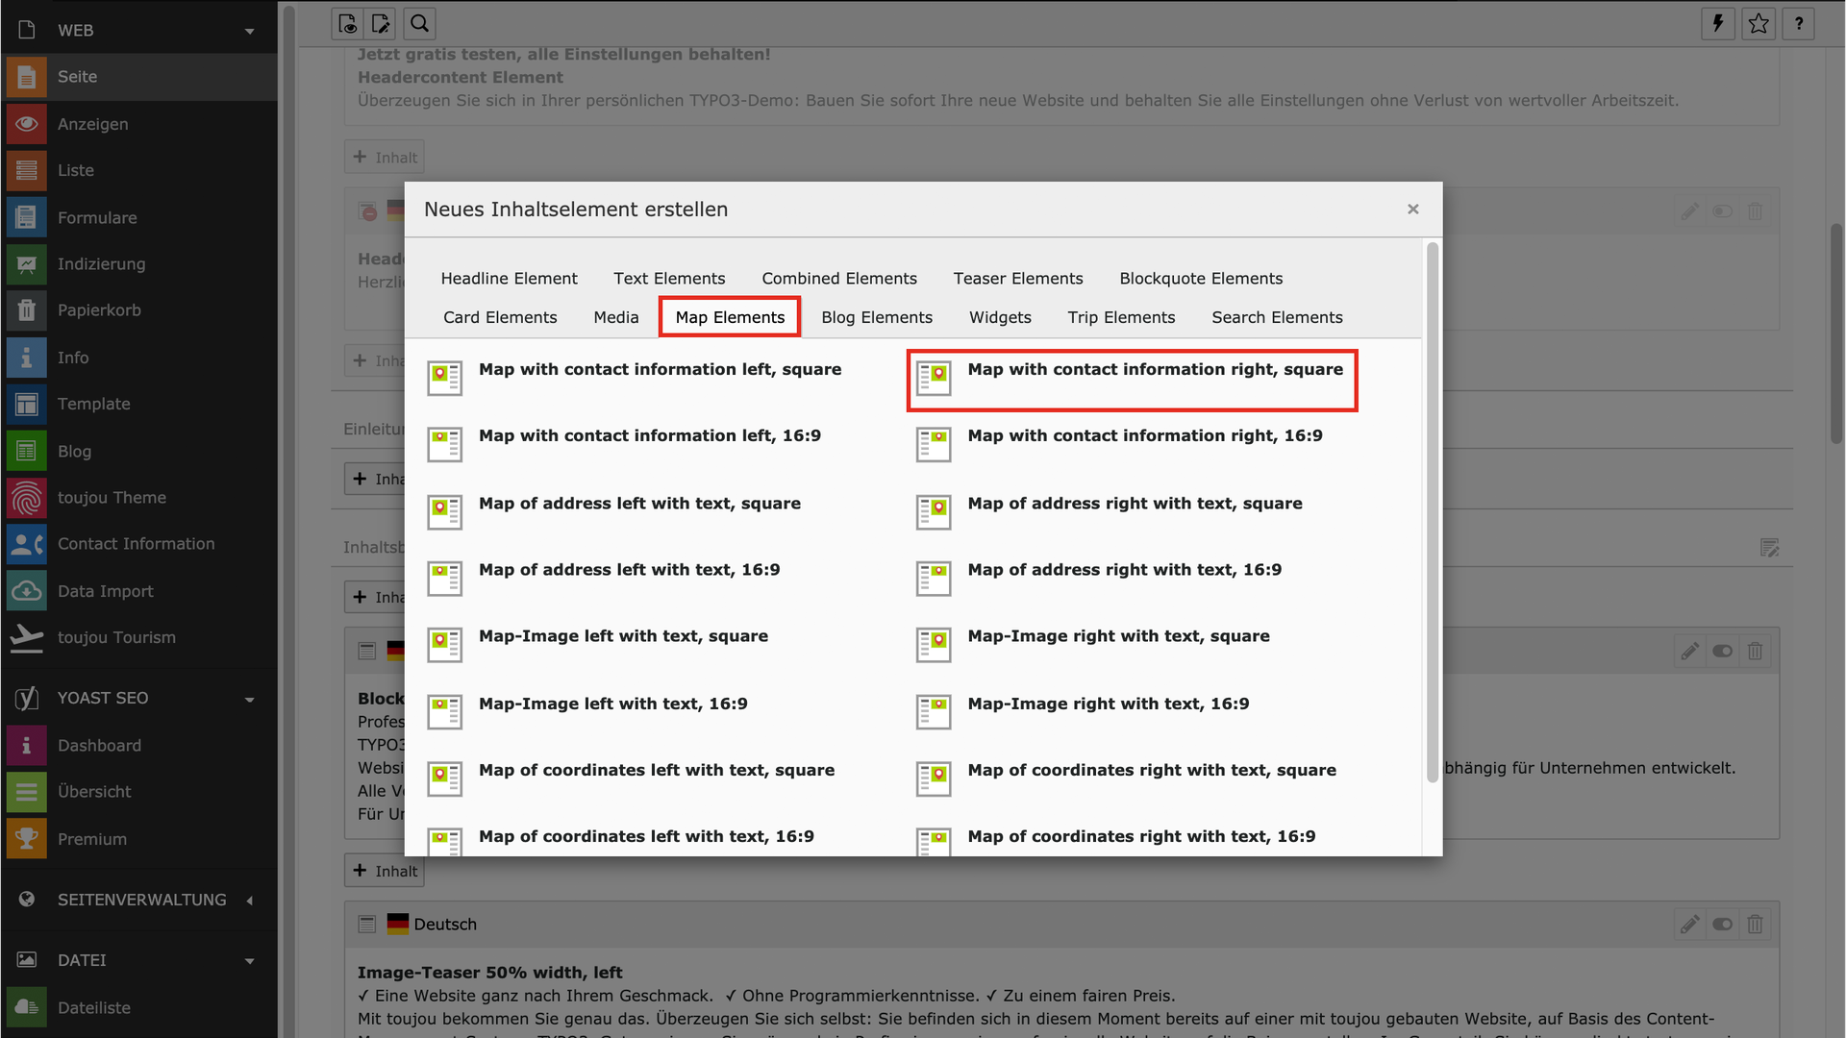Clear caches with lightning bolt icon
1846x1038 pixels.
click(1718, 23)
